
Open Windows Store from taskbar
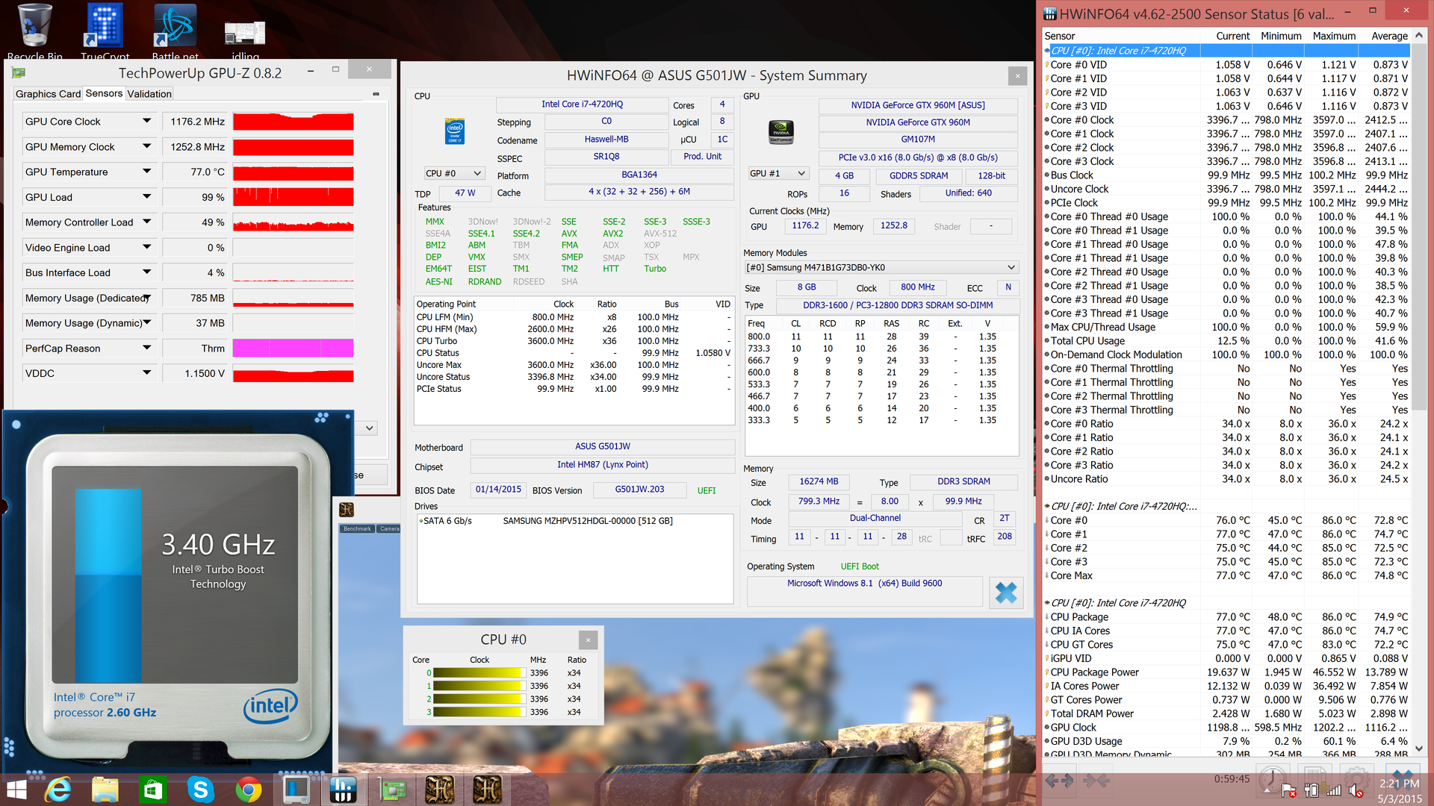coord(152,790)
